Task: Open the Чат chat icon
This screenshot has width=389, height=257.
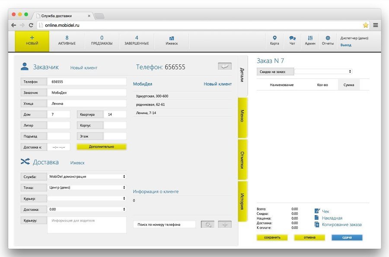Action: [292, 38]
